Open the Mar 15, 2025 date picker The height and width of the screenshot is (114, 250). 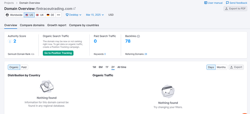[95, 15]
